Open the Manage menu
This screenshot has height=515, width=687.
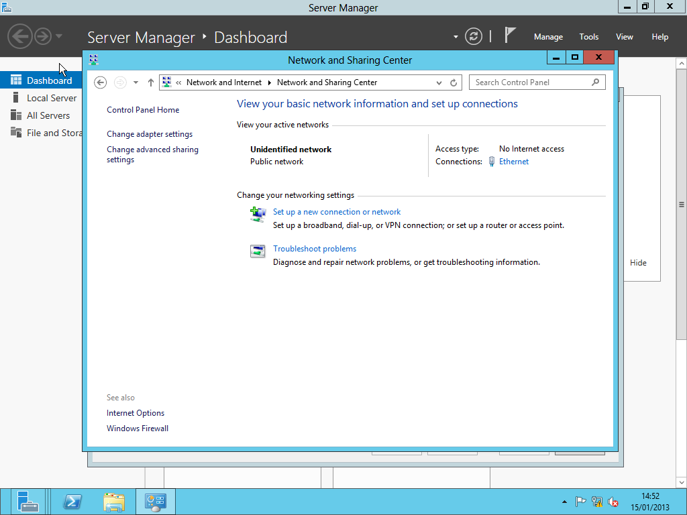coord(548,37)
